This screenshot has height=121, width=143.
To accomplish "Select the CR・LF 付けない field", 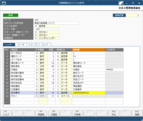I will pyautogui.click(x=48, y=32).
